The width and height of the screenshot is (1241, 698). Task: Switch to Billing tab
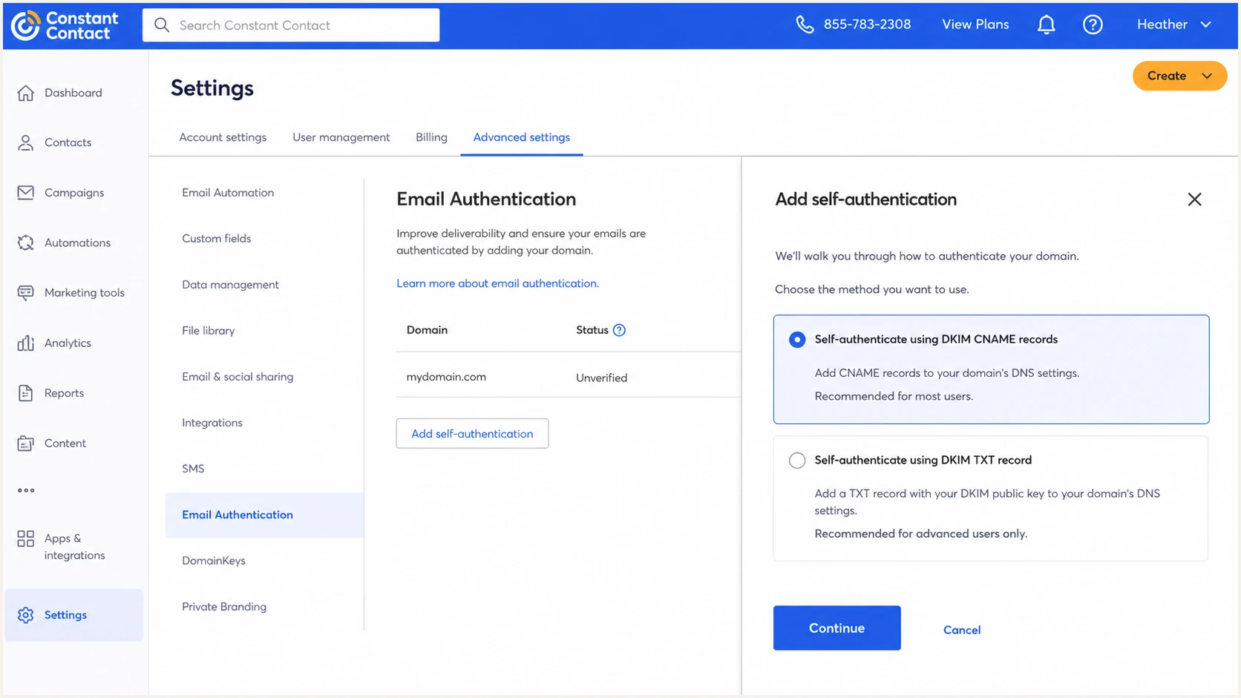431,137
